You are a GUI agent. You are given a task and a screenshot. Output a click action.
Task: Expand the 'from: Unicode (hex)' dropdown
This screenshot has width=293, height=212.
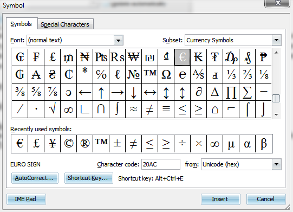276,164
